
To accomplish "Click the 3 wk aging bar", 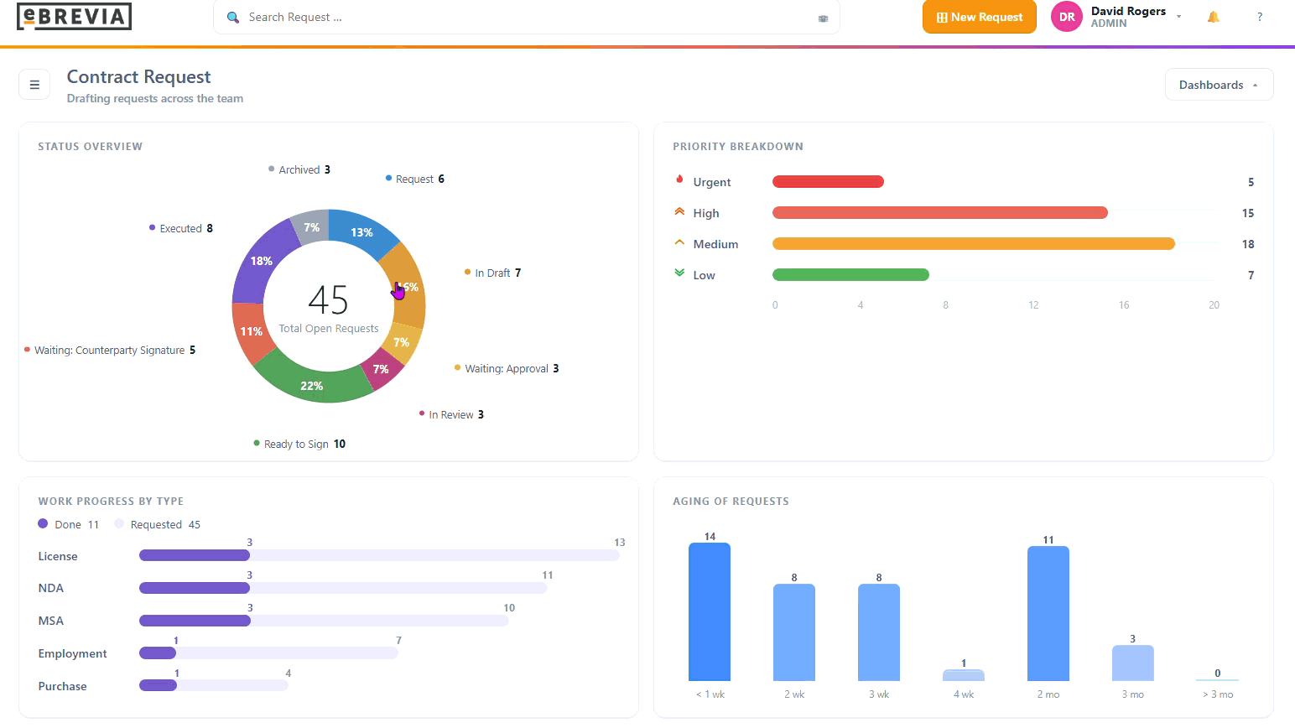I will [x=879, y=633].
